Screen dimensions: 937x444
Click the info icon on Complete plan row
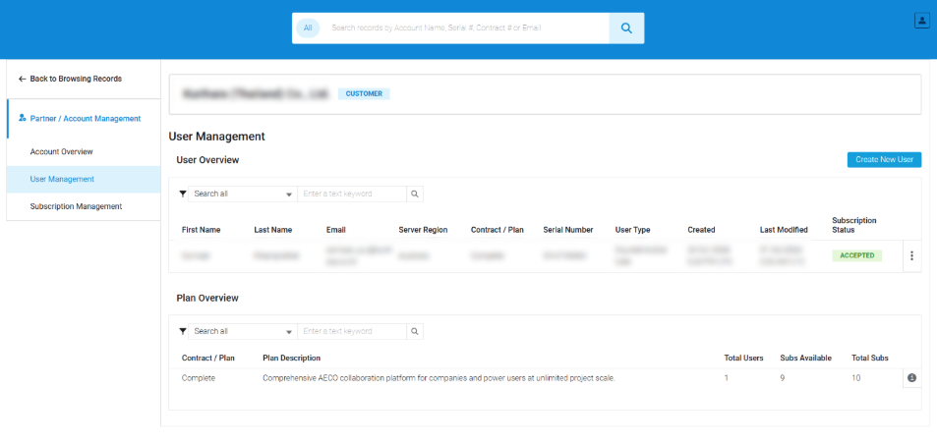coord(911,378)
